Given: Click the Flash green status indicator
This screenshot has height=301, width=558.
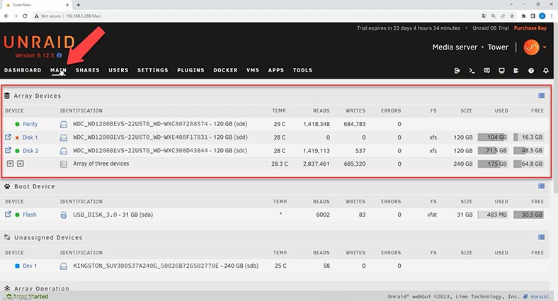Looking at the screenshot, I should click(x=17, y=215).
